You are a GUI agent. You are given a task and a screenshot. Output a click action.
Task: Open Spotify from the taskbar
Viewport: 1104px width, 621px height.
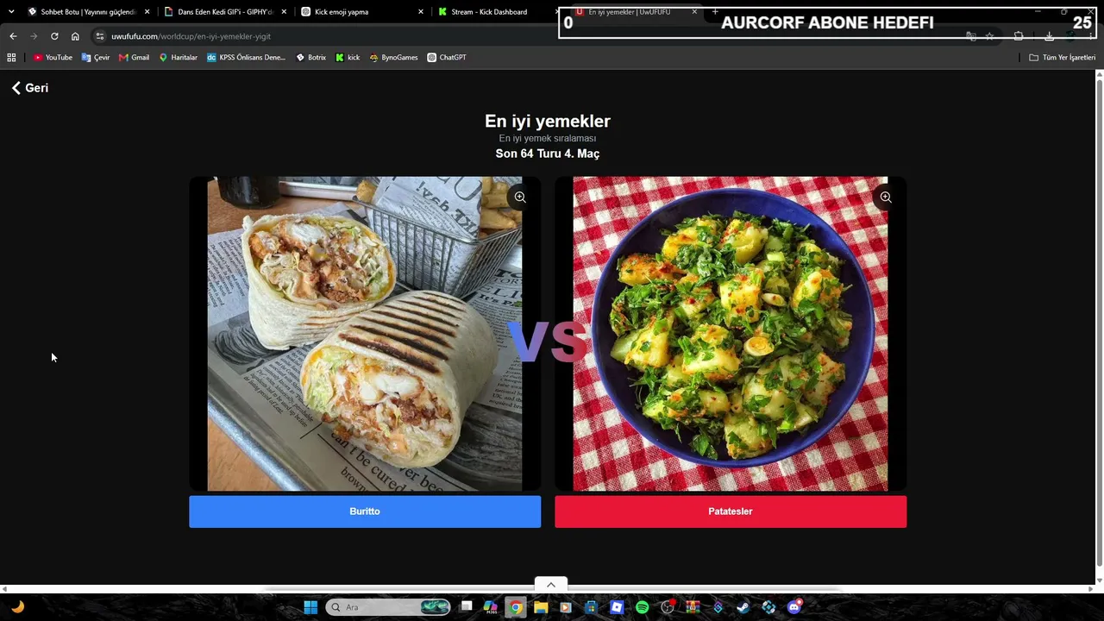click(642, 607)
